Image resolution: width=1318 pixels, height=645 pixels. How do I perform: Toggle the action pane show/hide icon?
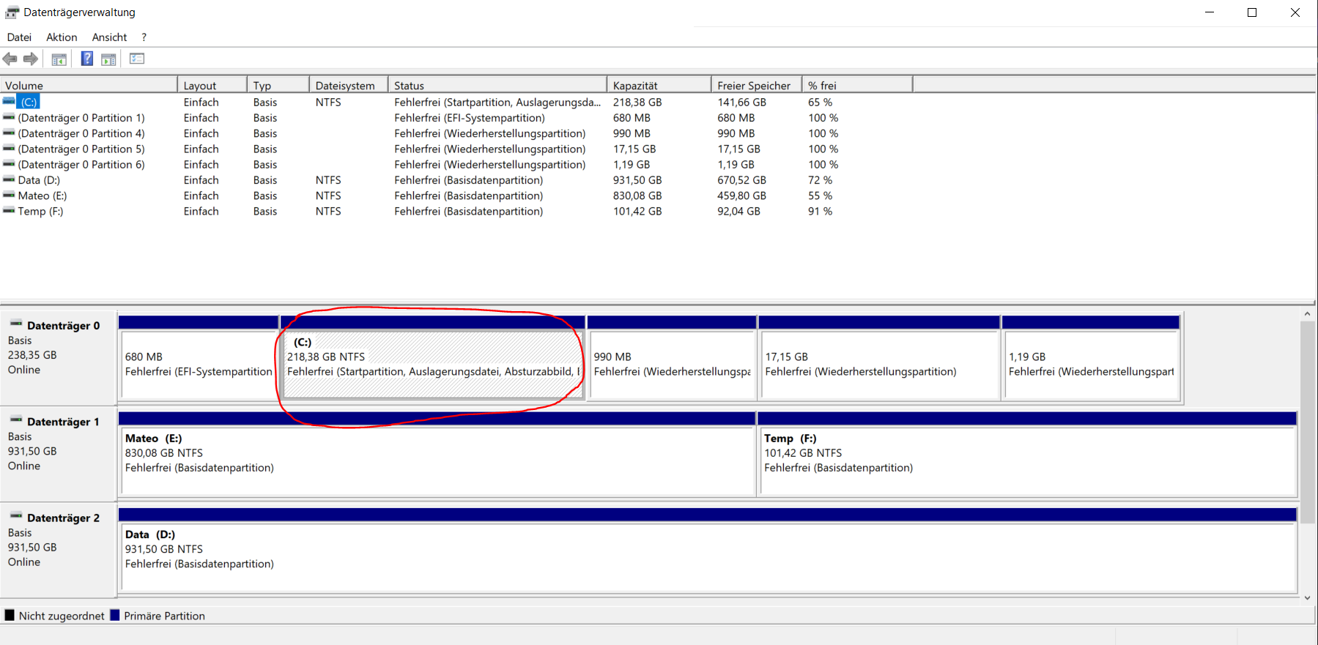[x=108, y=59]
